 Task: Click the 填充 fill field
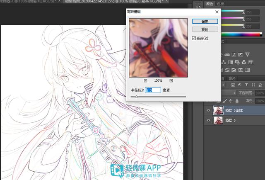coord(260,101)
